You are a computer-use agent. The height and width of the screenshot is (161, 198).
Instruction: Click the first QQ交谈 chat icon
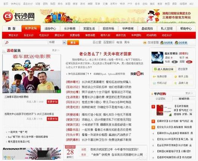[x=166, y=43]
